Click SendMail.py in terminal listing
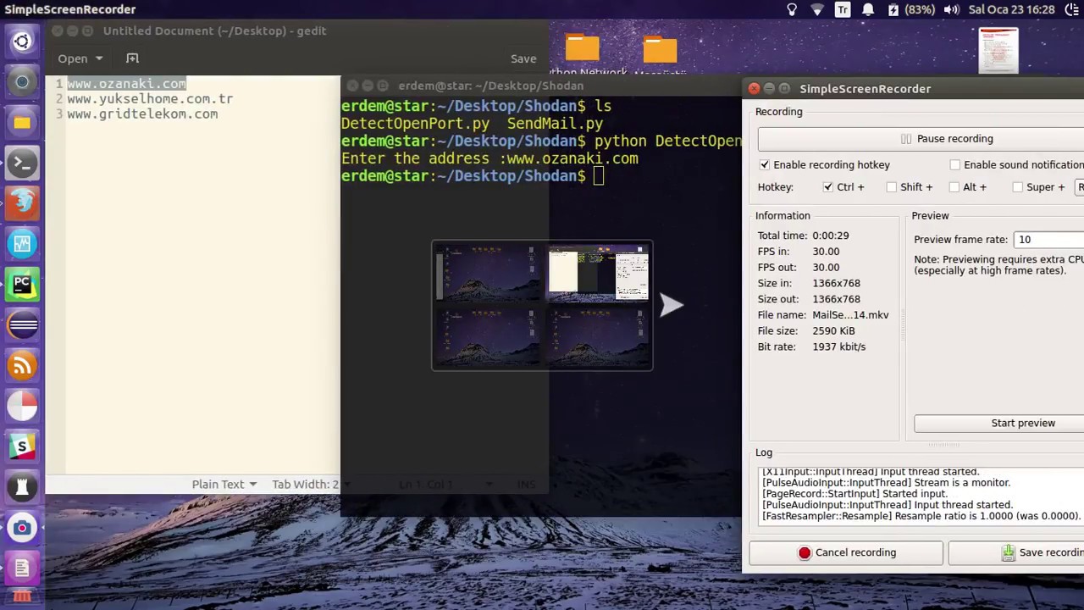This screenshot has height=610, width=1084. coord(555,124)
